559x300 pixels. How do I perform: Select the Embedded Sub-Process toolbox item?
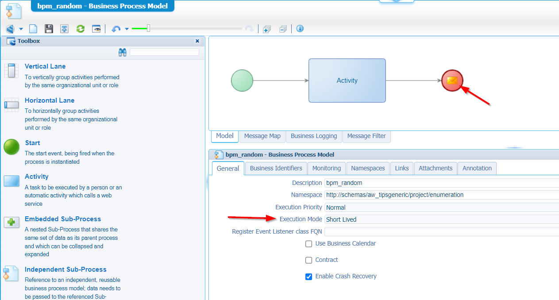tap(62, 219)
